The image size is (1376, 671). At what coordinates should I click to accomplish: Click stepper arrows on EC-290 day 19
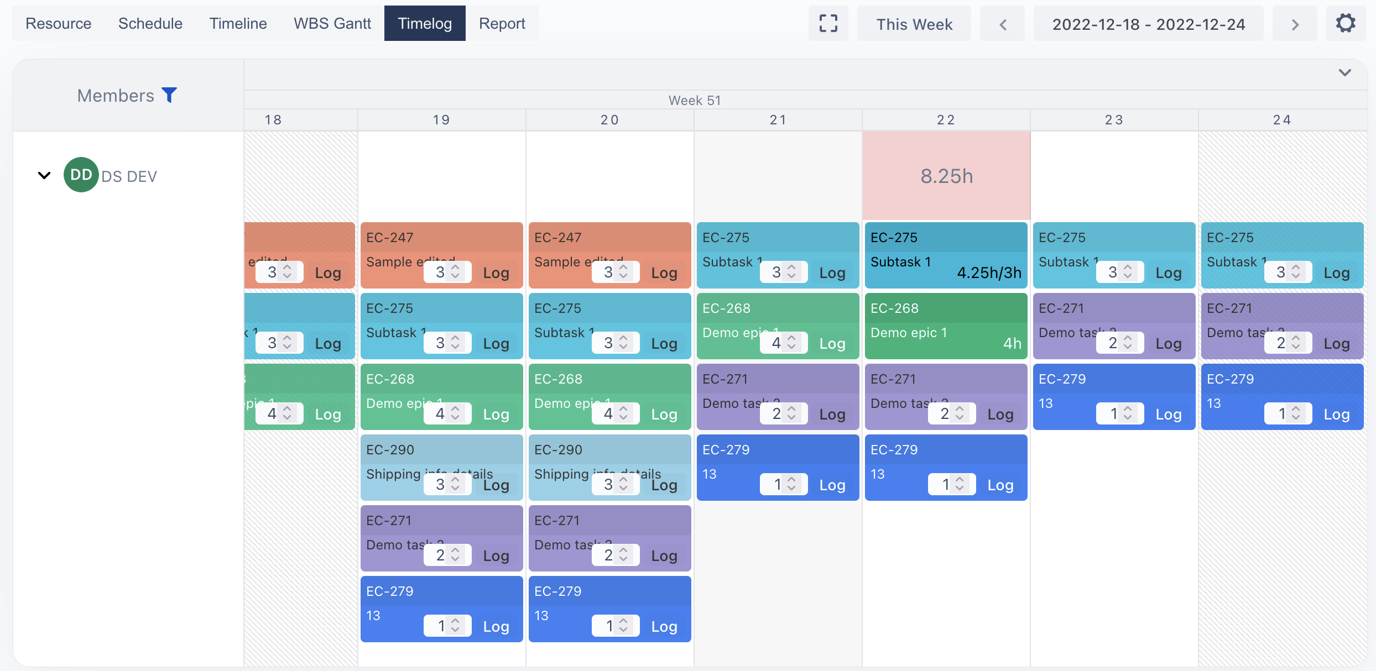[x=456, y=485]
